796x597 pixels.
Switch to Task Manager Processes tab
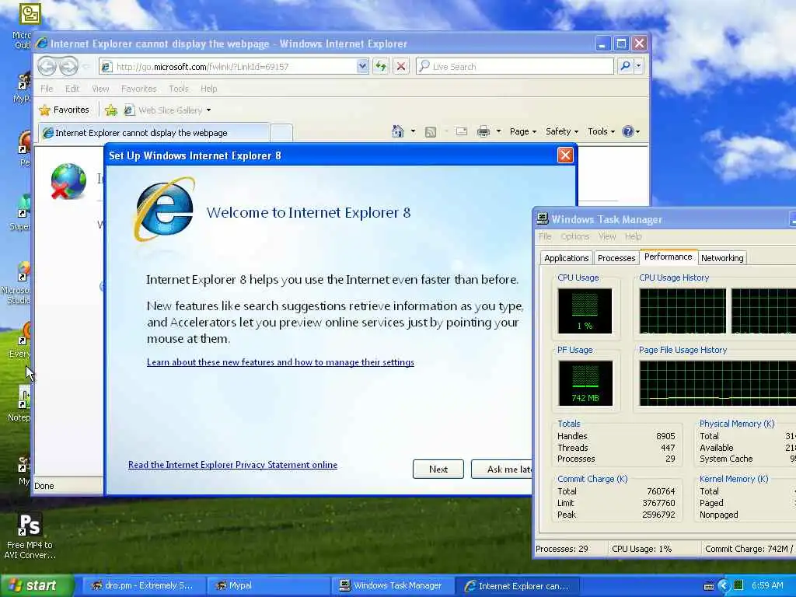click(x=616, y=258)
